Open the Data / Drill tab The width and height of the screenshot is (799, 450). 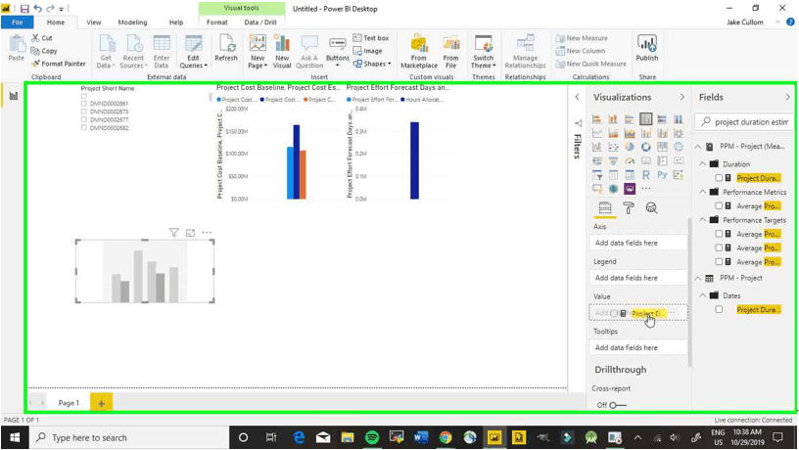click(x=260, y=22)
